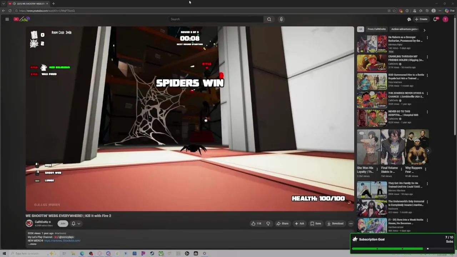
Task: Select the Action-adventure games chip
Action: [x=404, y=29]
